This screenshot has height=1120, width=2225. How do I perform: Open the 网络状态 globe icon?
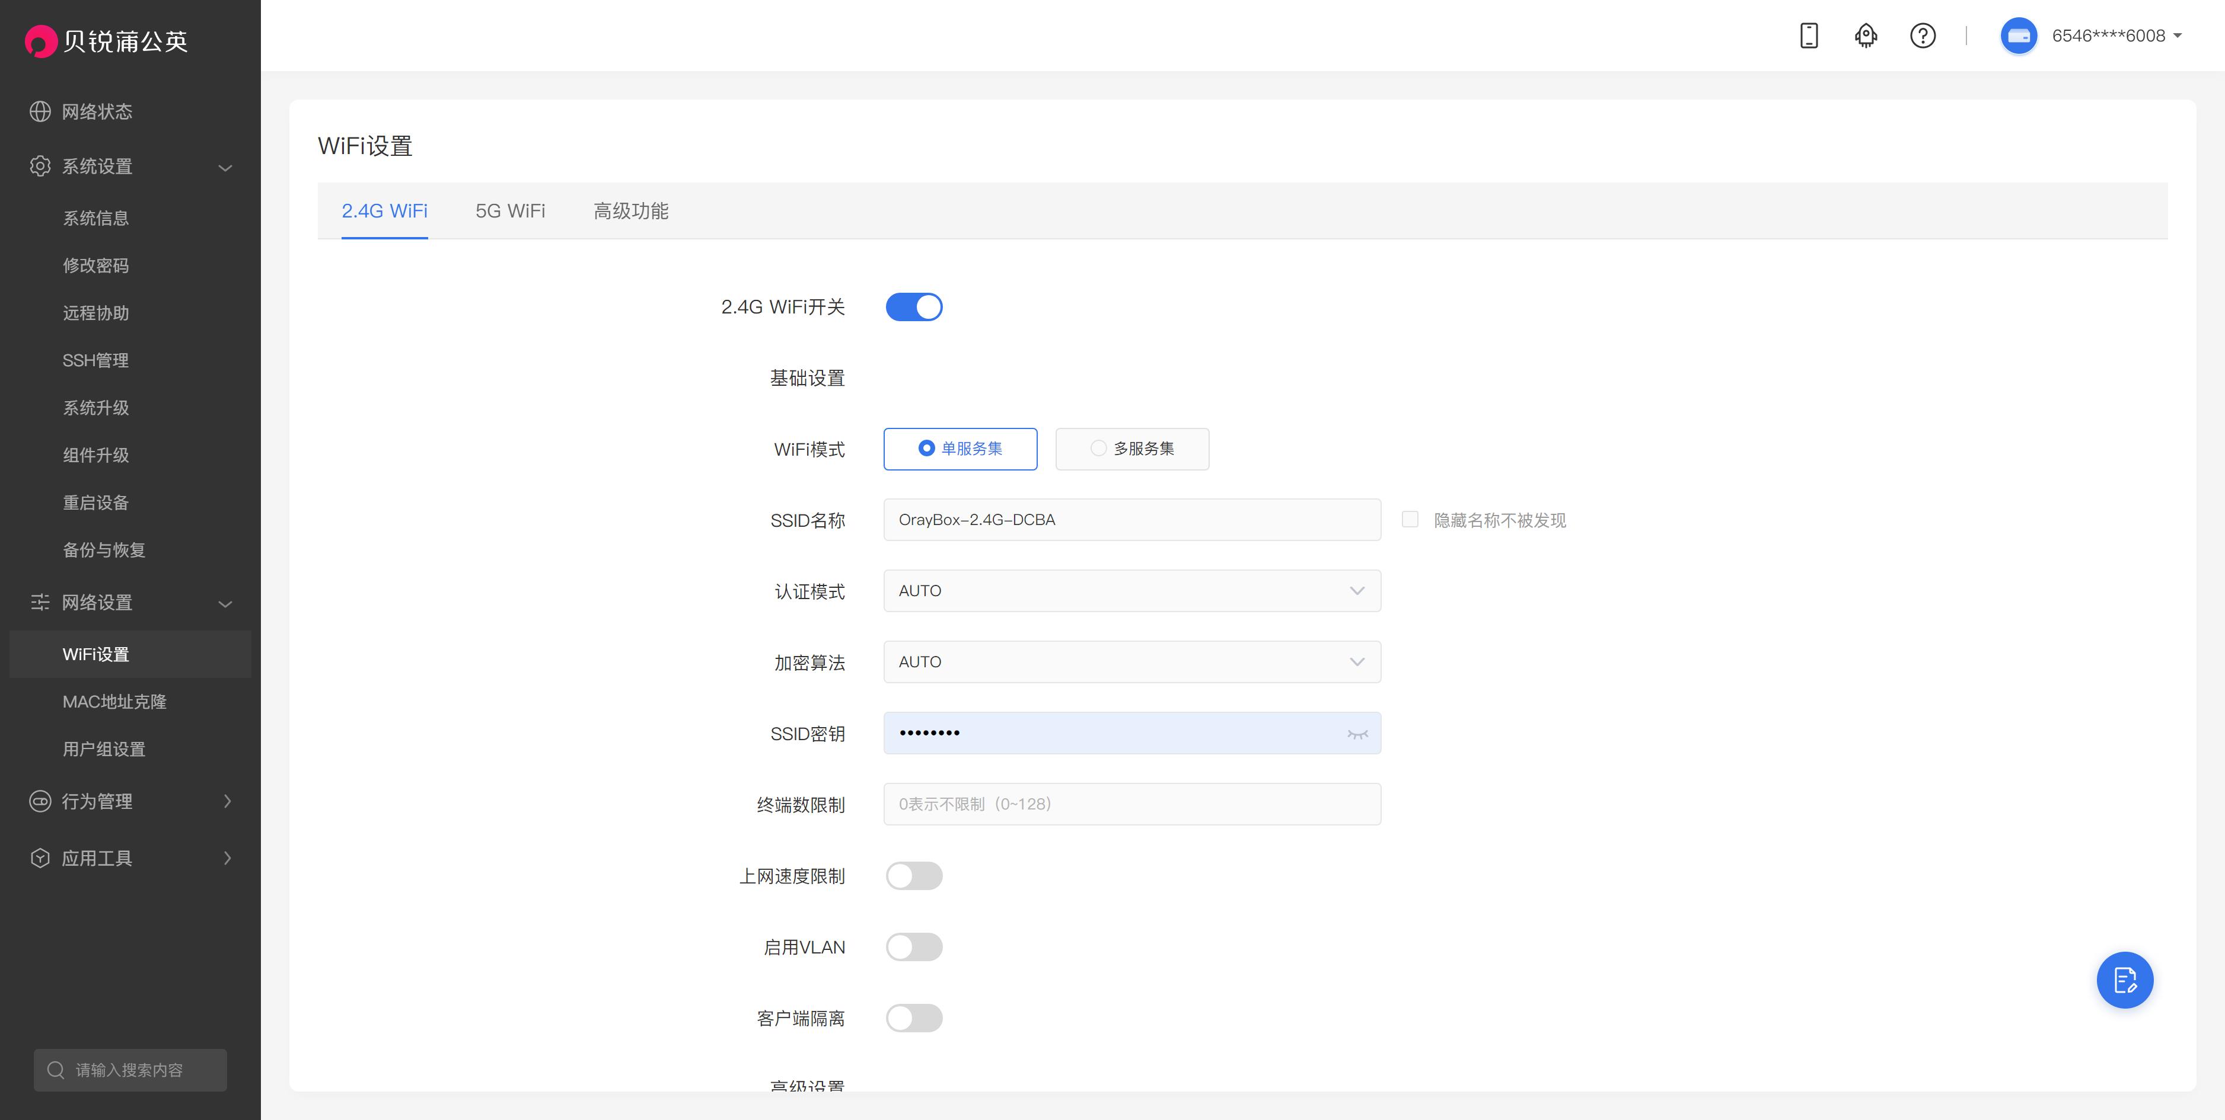pos(40,111)
